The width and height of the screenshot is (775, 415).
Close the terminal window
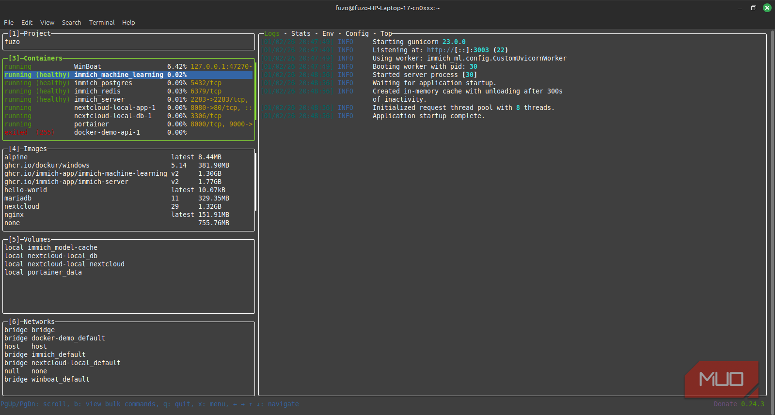click(767, 8)
